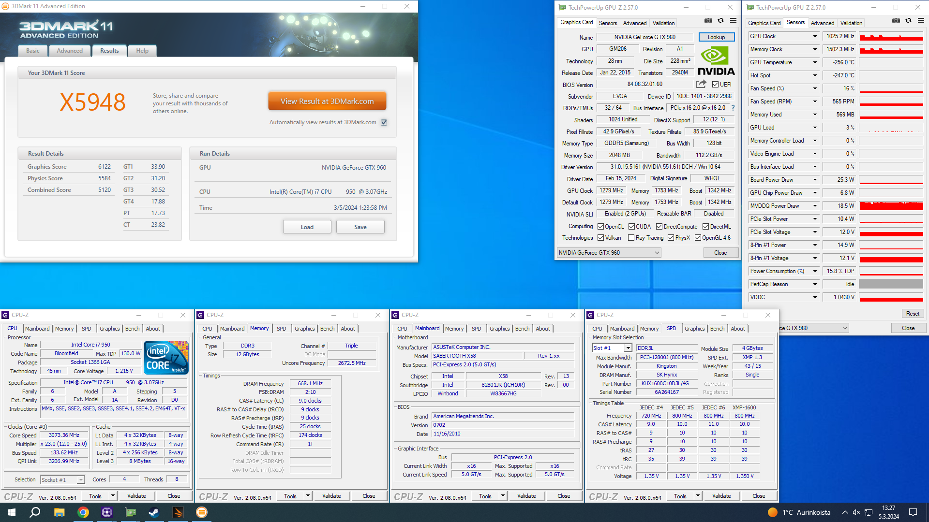Open Google Chrome from taskbar

(83, 512)
